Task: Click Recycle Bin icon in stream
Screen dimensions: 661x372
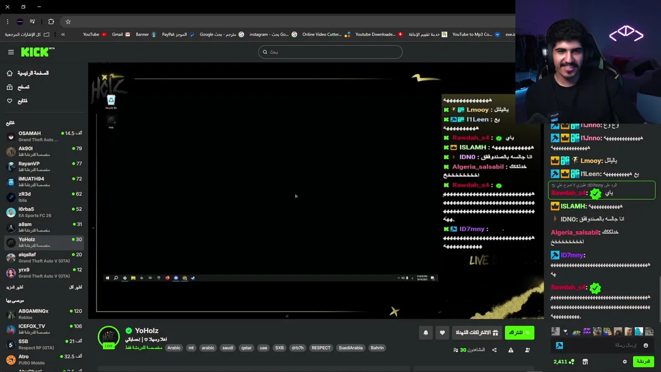Action: point(111,101)
